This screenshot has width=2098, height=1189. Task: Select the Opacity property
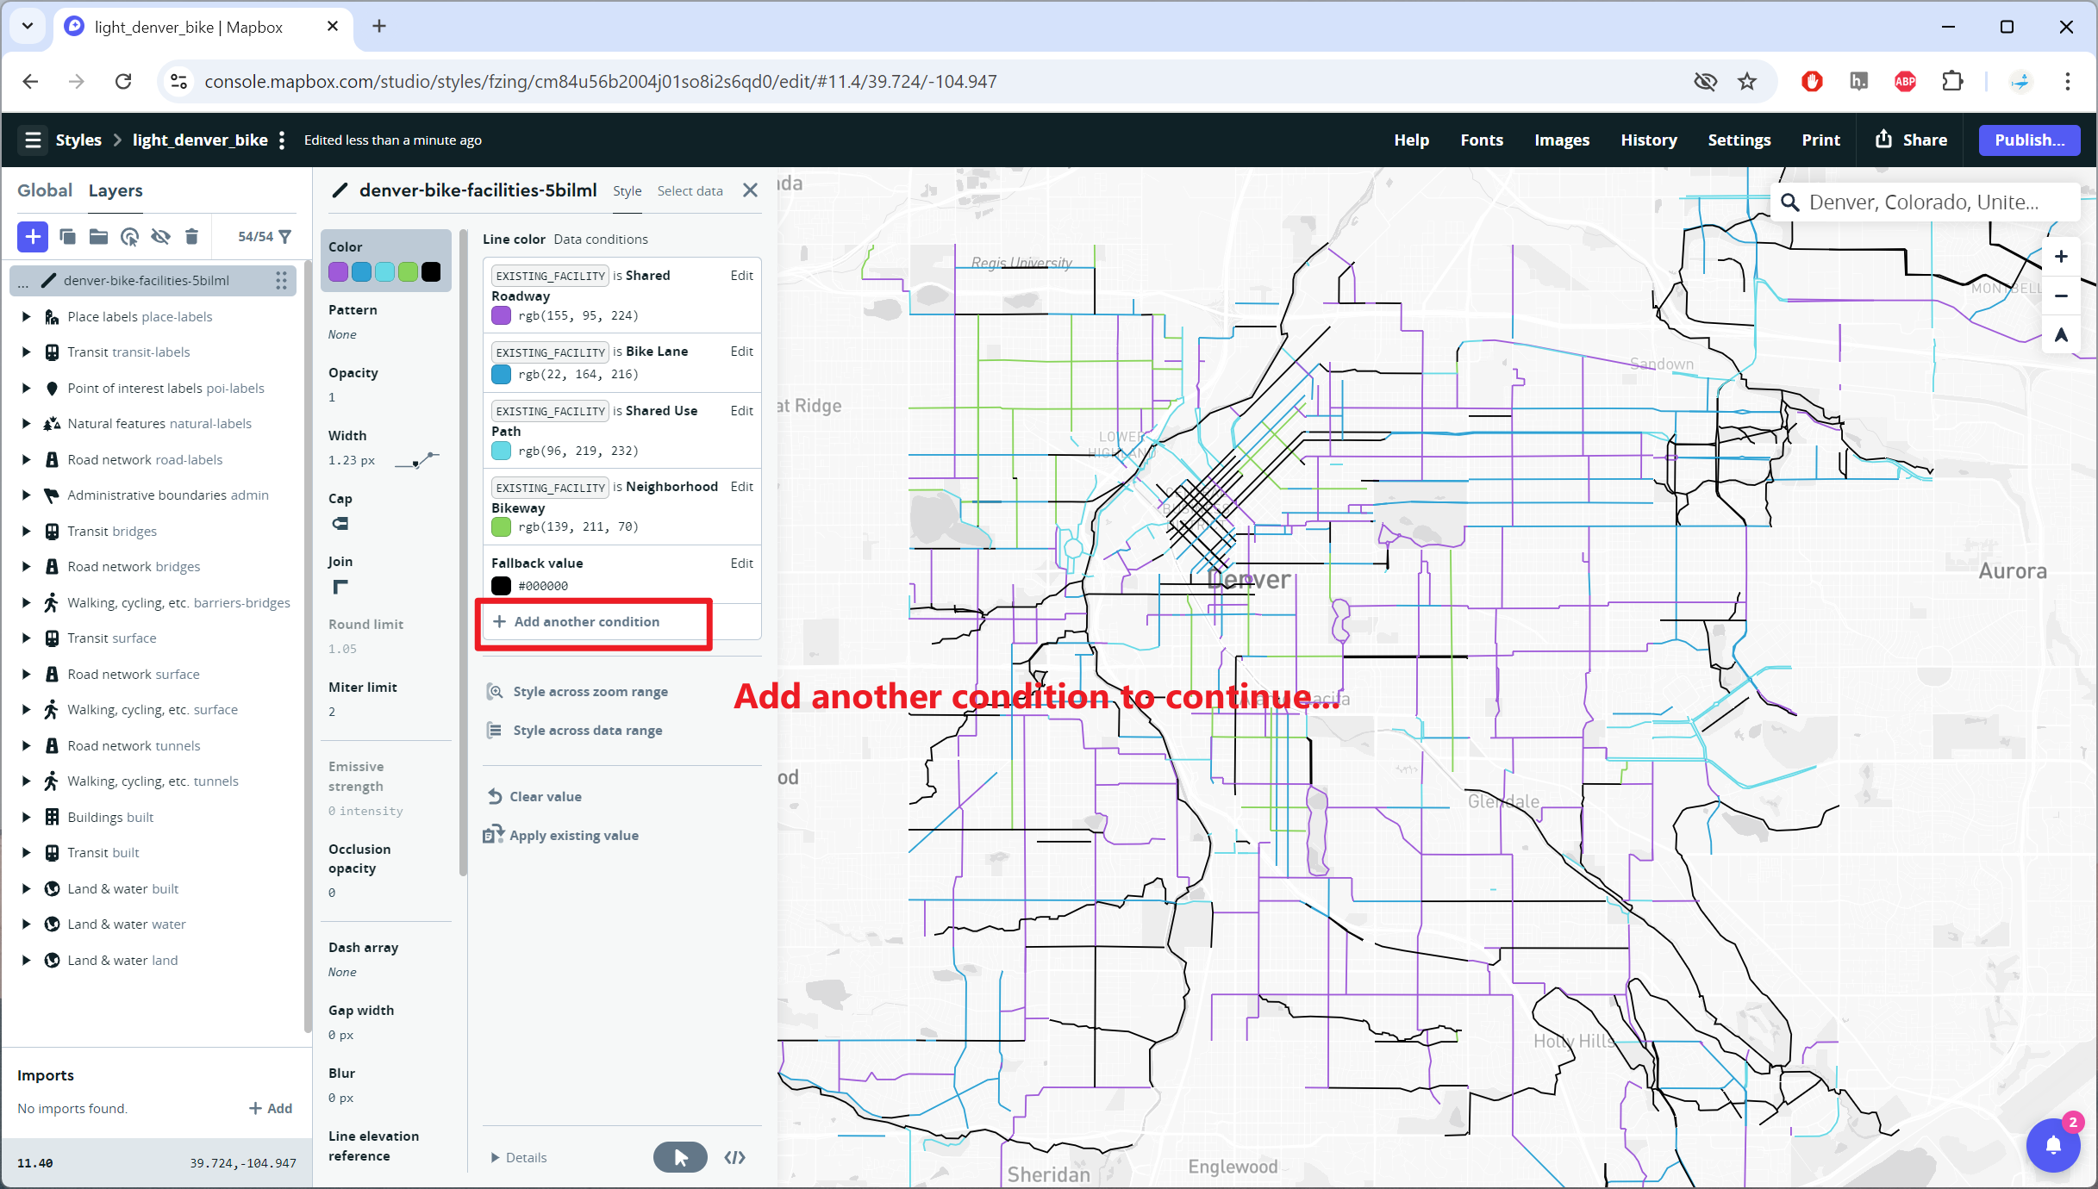click(385, 384)
